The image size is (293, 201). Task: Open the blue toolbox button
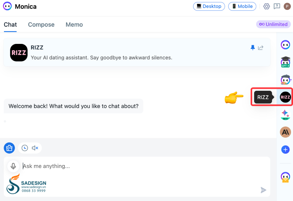pyautogui.click(x=9, y=148)
